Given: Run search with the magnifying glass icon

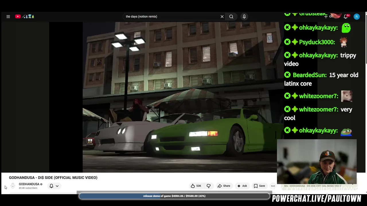Looking at the screenshot, I should tap(231, 17).
